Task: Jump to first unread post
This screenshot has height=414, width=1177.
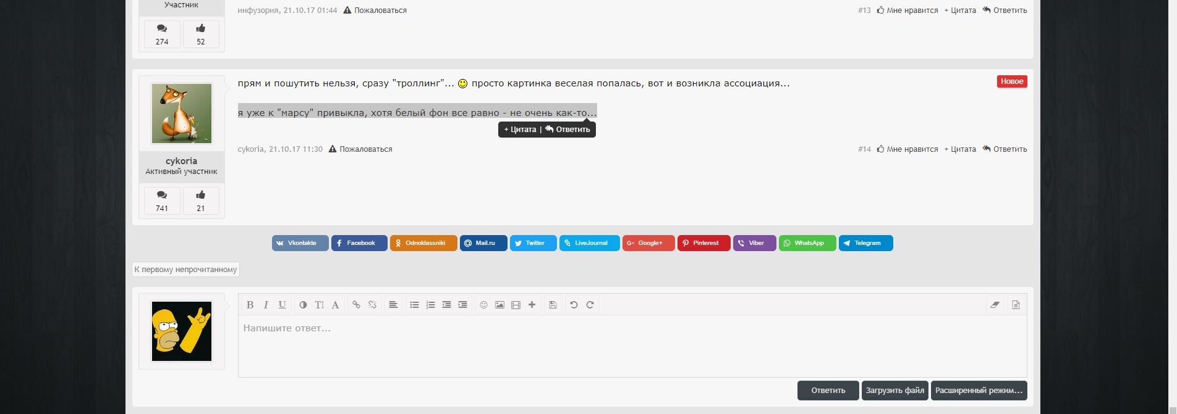Action: [185, 270]
